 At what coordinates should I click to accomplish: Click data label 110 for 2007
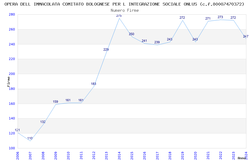point(30,138)
